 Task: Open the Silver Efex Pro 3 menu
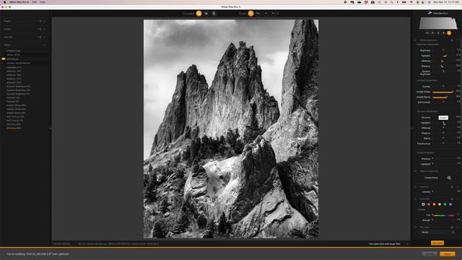point(19,2)
